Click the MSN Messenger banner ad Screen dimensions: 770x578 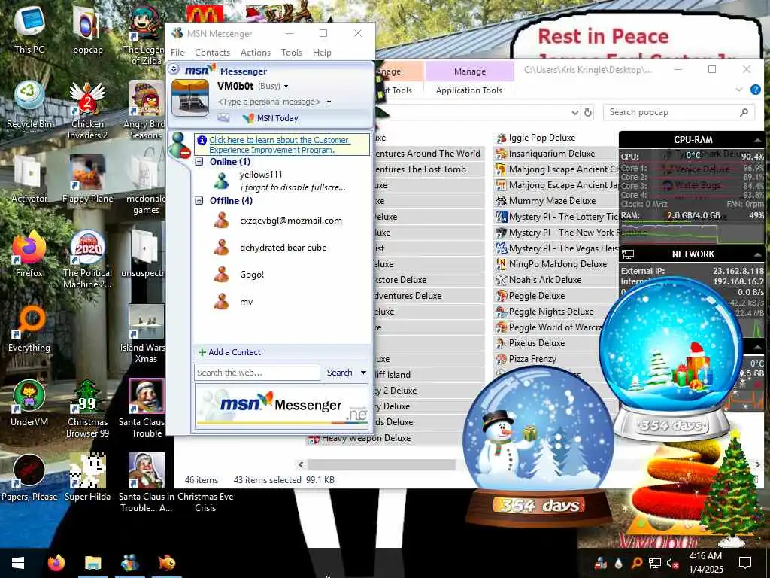281,405
